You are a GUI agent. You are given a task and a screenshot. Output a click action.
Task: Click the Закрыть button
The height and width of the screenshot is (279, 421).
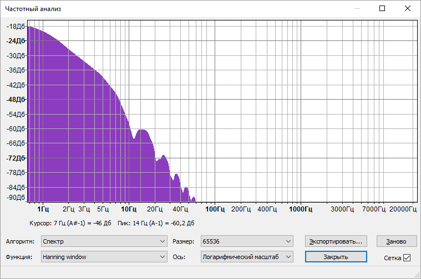point(336,257)
